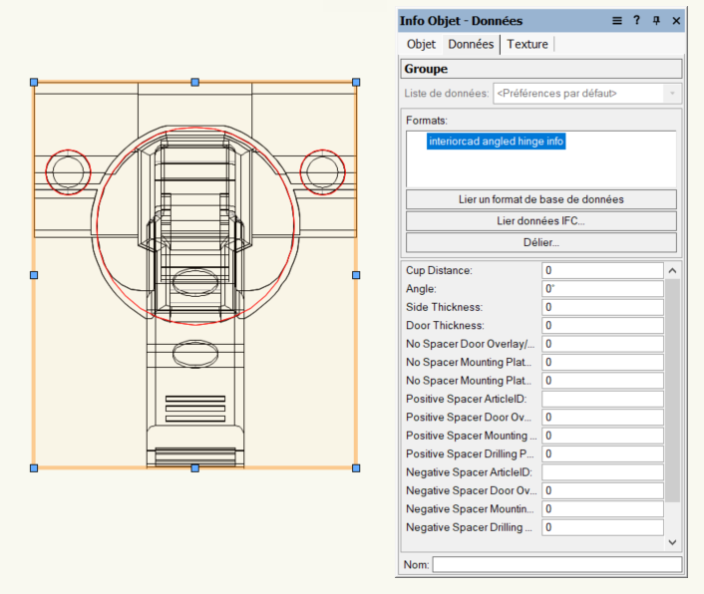
Task: Click the Nom text field
Action: [x=556, y=565]
